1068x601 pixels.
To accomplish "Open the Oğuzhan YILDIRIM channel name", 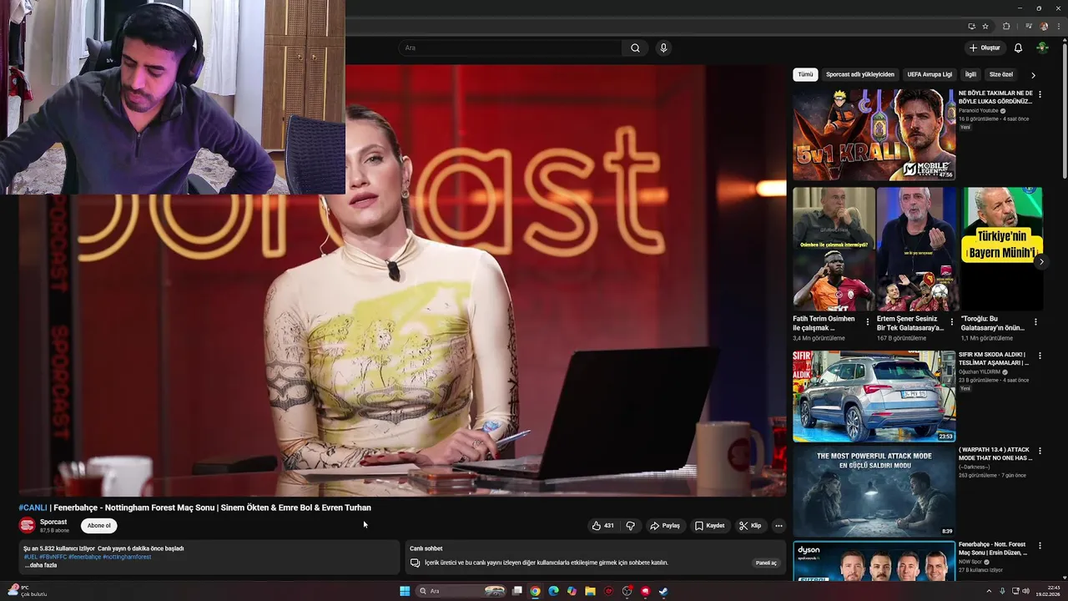I will coord(980,371).
